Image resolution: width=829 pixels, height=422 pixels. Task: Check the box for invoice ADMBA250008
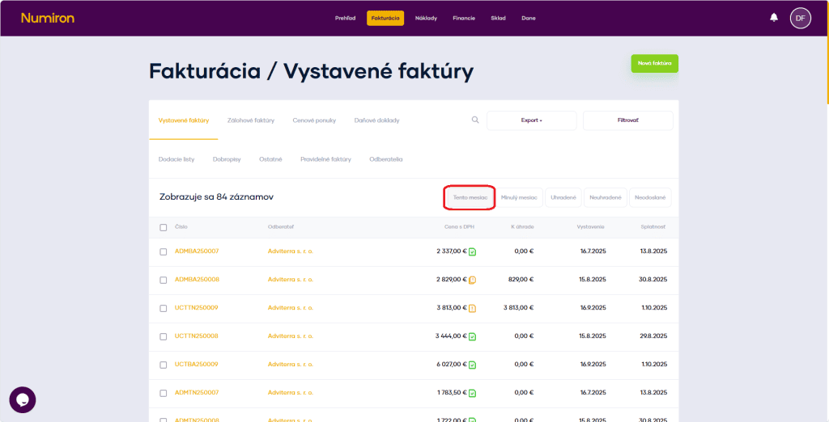(x=164, y=280)
